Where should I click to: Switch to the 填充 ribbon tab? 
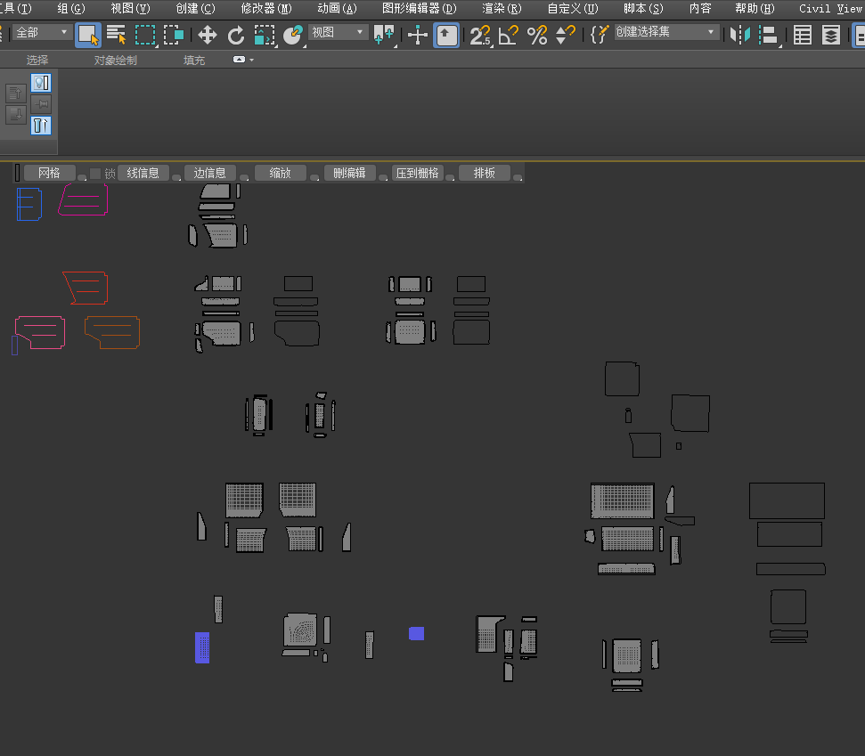pyautogui.click(x=193, y=60)
